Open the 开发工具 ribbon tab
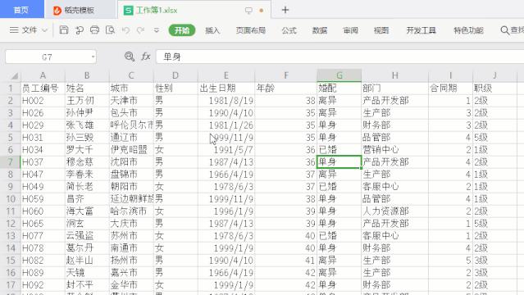The height and width of the screenshot is (295, 524). 421,30
